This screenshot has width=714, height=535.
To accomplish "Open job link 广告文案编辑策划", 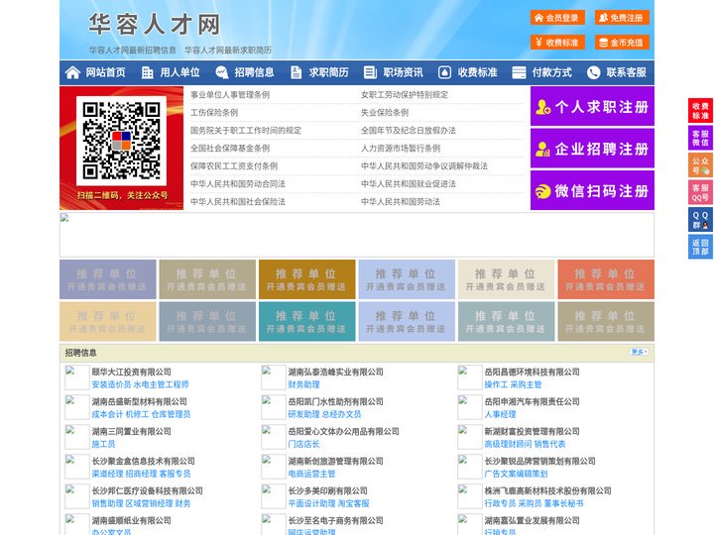I will [x=516, y=474].
